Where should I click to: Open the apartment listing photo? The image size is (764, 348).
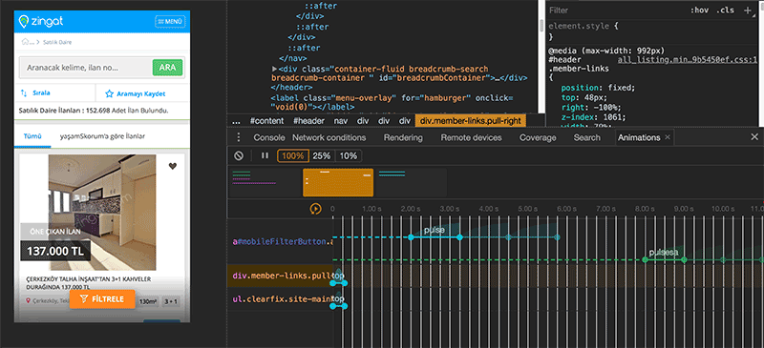[102, 213]
